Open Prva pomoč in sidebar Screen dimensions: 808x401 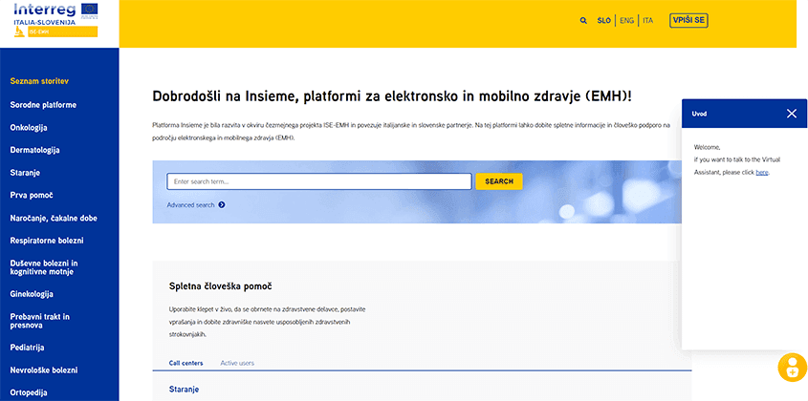tap(32, 196)
